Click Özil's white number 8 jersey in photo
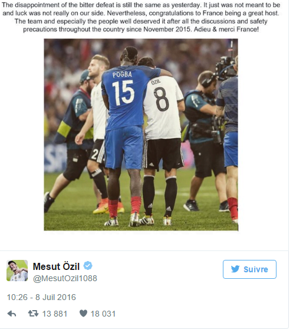293x329 pixels. click(x=162, y=107)
